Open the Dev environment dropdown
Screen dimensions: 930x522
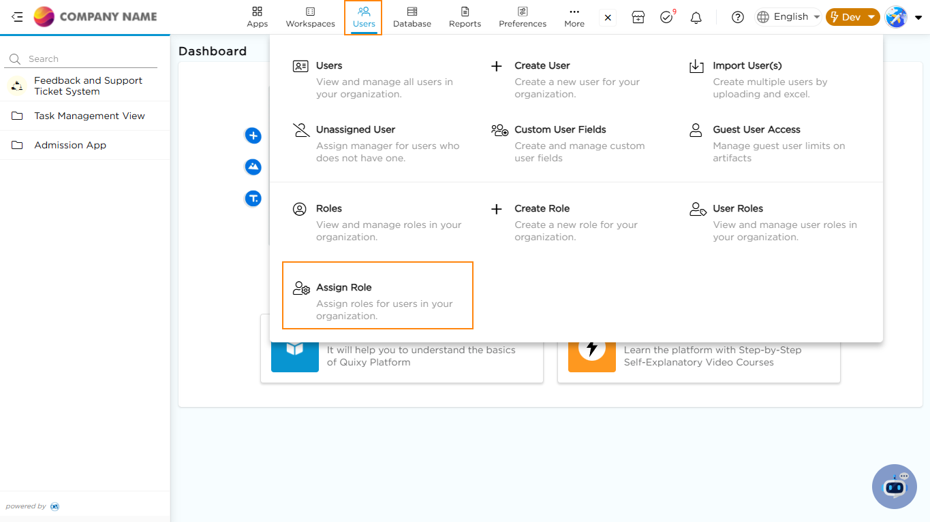pos(852,17)
